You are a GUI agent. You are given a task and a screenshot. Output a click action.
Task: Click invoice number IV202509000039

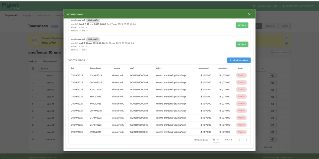point(139,118)
